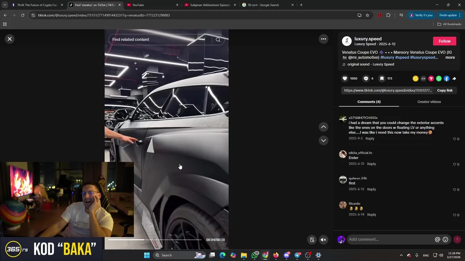The height and width of the screenshot is (261, 465).
Task: Select the Comments (4) tab
Action: (369, 101)
